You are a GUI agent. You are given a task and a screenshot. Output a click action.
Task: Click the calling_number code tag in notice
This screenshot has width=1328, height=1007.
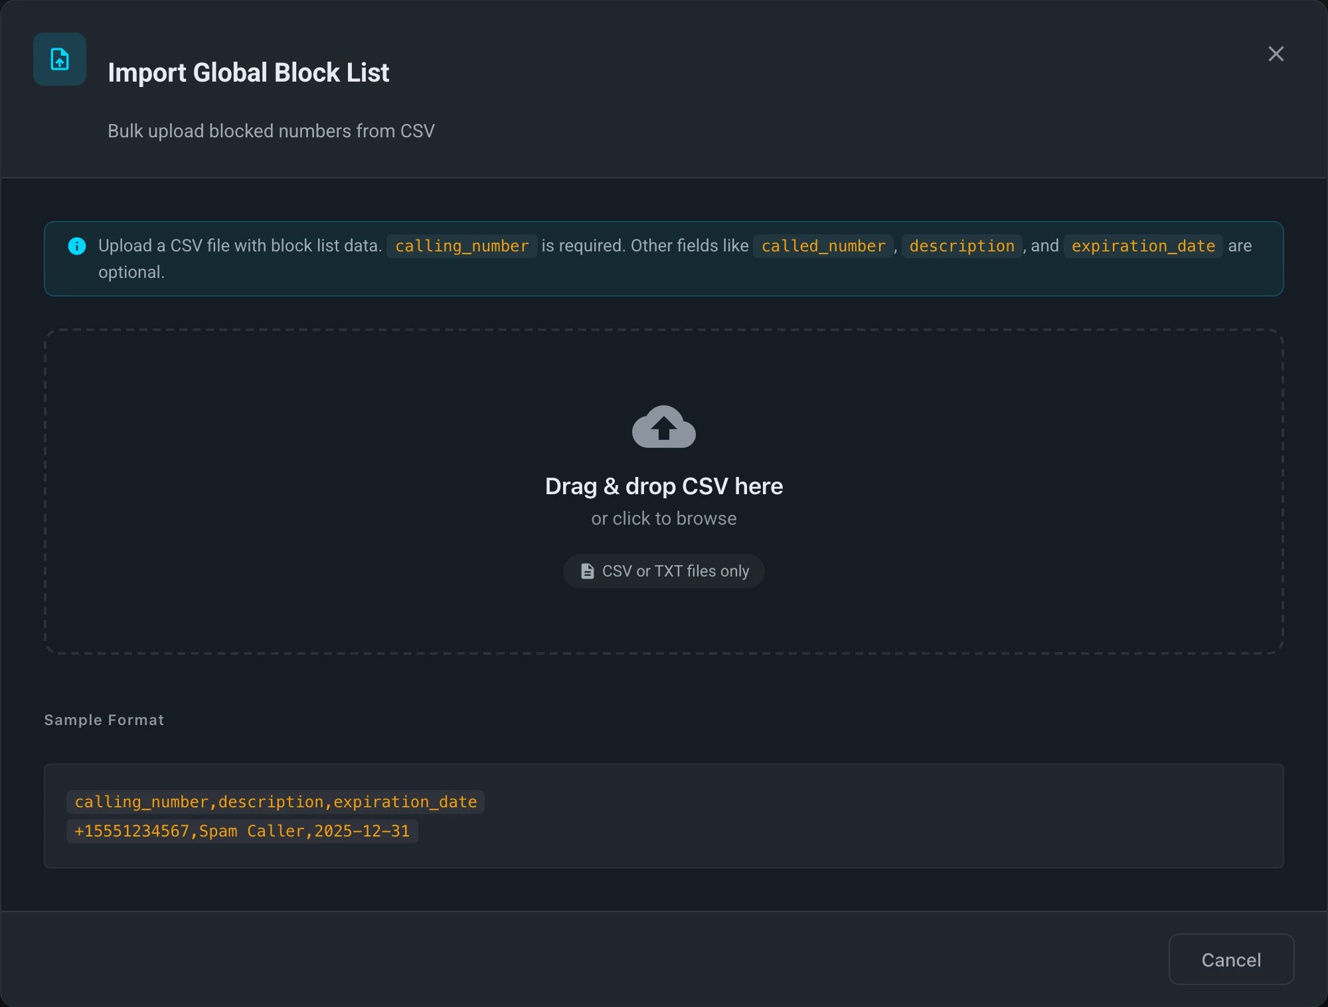click(462, 246)
